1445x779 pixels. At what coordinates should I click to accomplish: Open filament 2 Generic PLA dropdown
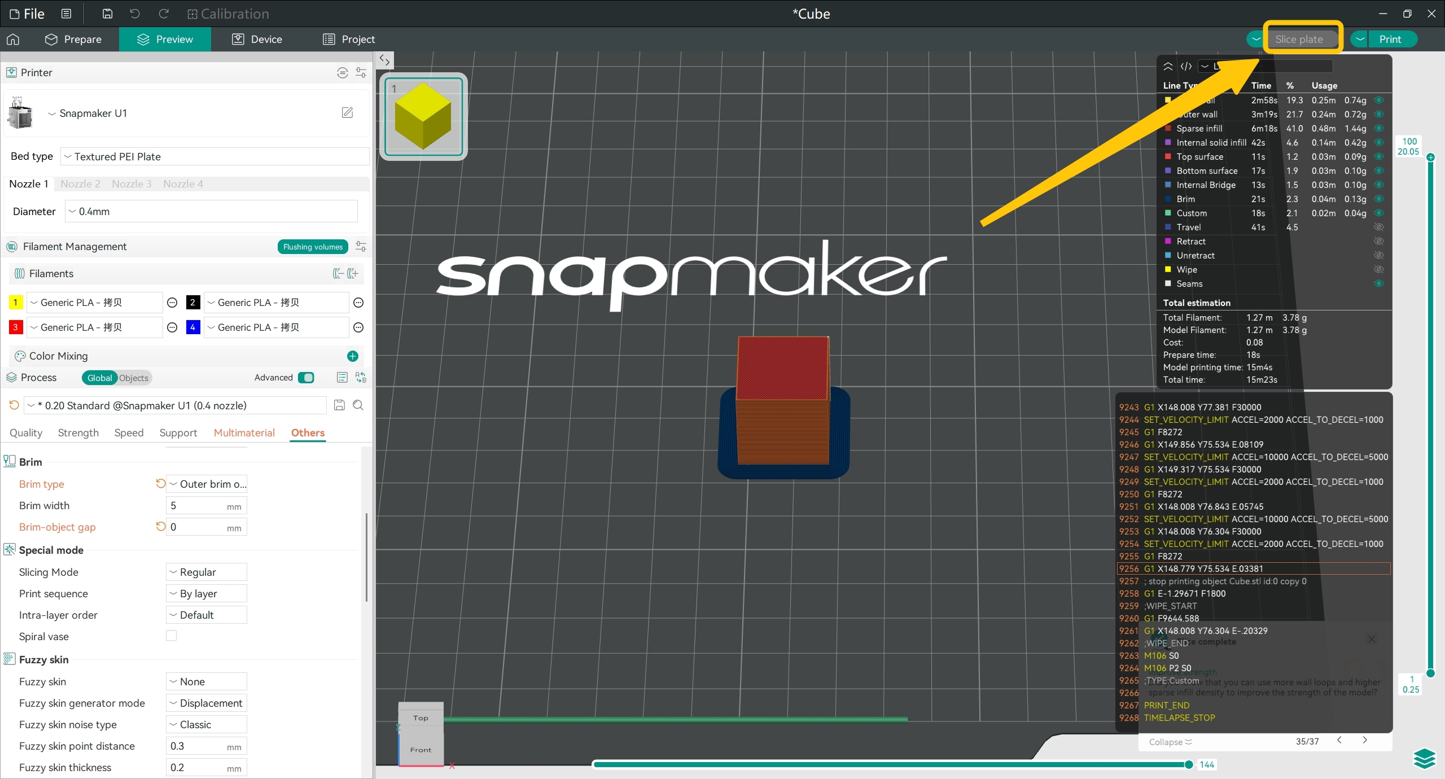coord(276,303)
